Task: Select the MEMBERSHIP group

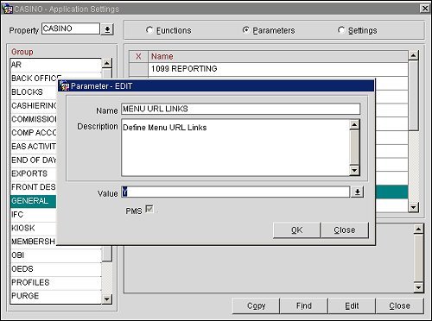Action: 34,242
